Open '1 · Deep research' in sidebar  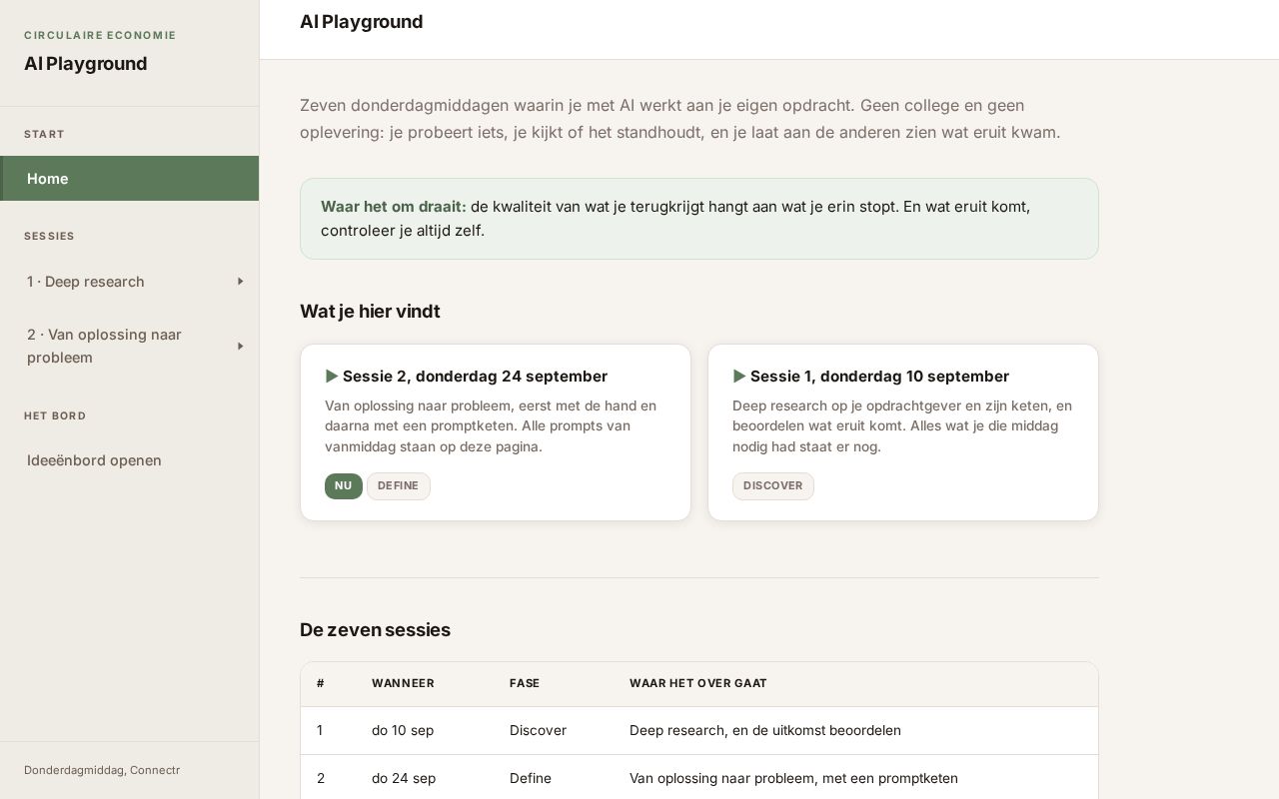point(86,282)
